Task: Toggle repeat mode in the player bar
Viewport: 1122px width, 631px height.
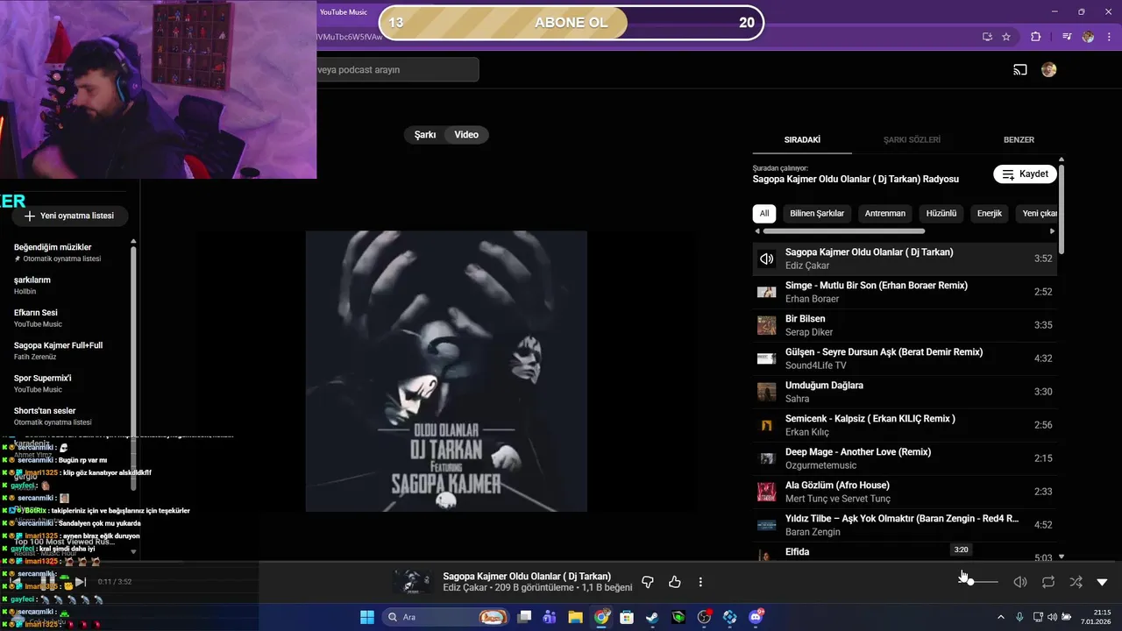Action: pos(1048,582)
